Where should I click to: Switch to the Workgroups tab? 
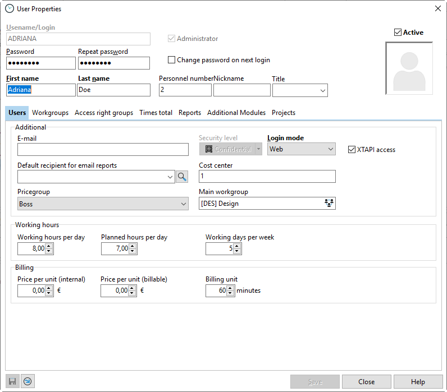click(x=50, y=113)
